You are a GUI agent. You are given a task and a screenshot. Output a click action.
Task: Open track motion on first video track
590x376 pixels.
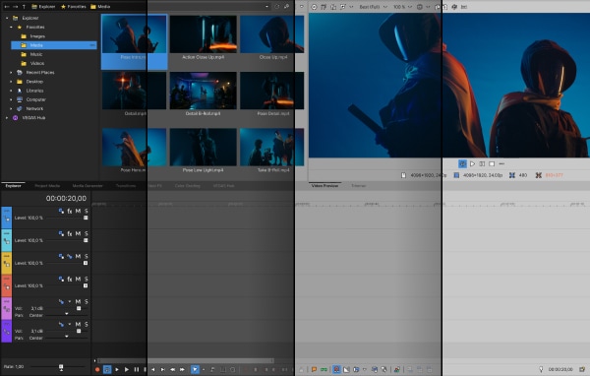point(61,212)
